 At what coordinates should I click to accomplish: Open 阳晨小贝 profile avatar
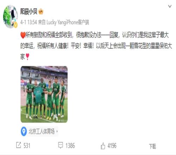tap(11, 17)
